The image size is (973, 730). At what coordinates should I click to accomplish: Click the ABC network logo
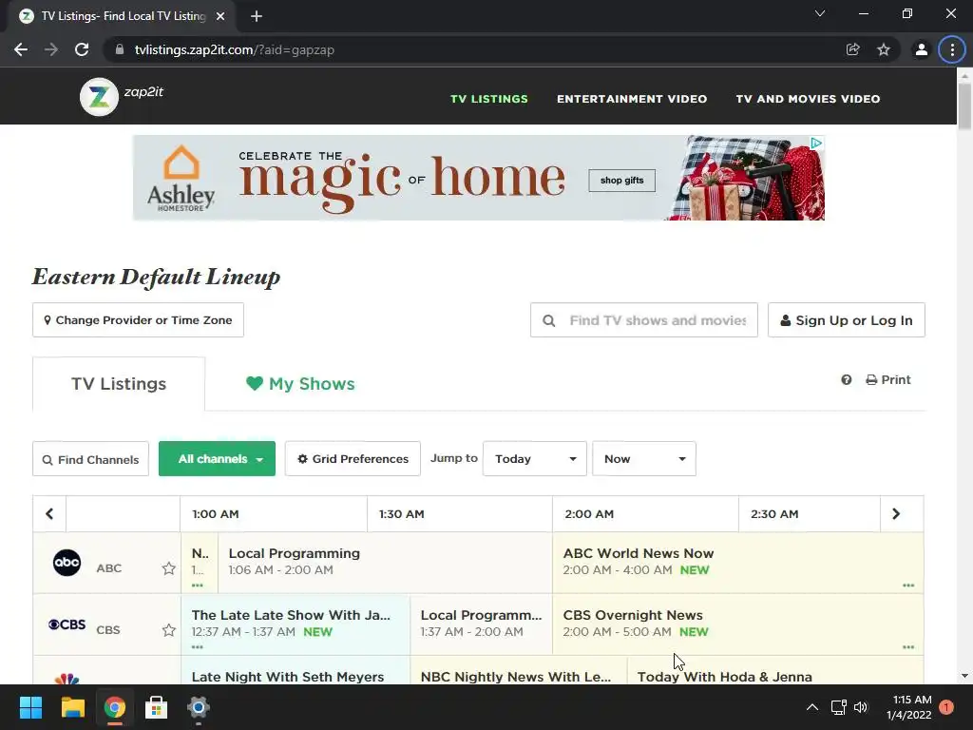pyautogui.click(x=67, y=563)
